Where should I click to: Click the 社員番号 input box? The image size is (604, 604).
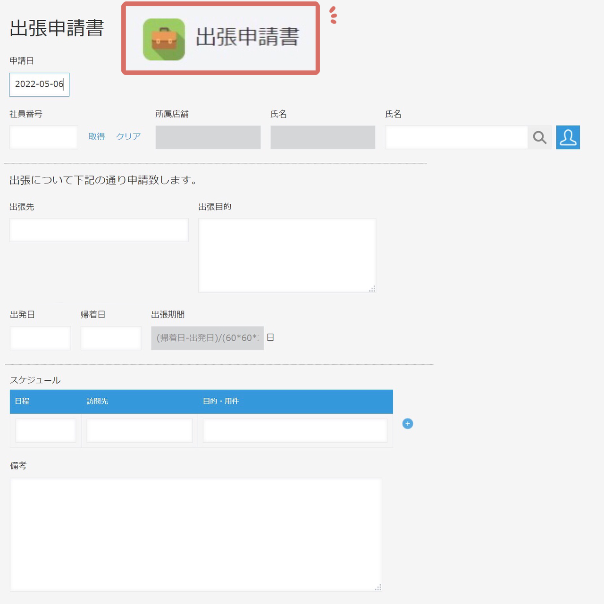(x=43, y=137)
